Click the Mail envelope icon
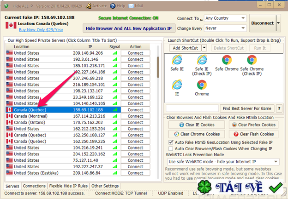This screenshot has height=199, width=288. point(131,6)
